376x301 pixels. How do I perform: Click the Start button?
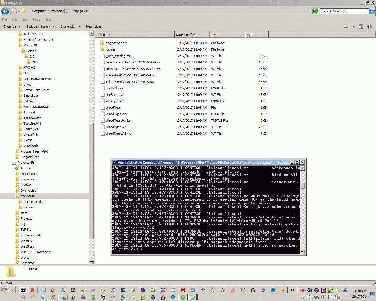click(8, 290)
